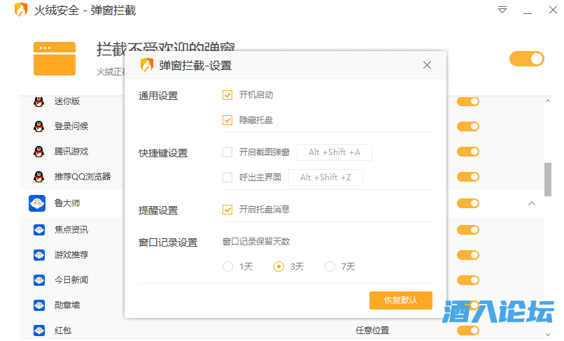The width and height of the screenshot is (564, 341).
Task: Toggle the main popup blocking switch
Action: pos(526,59)
